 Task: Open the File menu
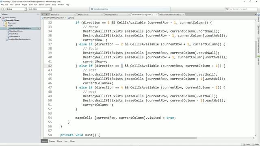(x=2, y=4)
